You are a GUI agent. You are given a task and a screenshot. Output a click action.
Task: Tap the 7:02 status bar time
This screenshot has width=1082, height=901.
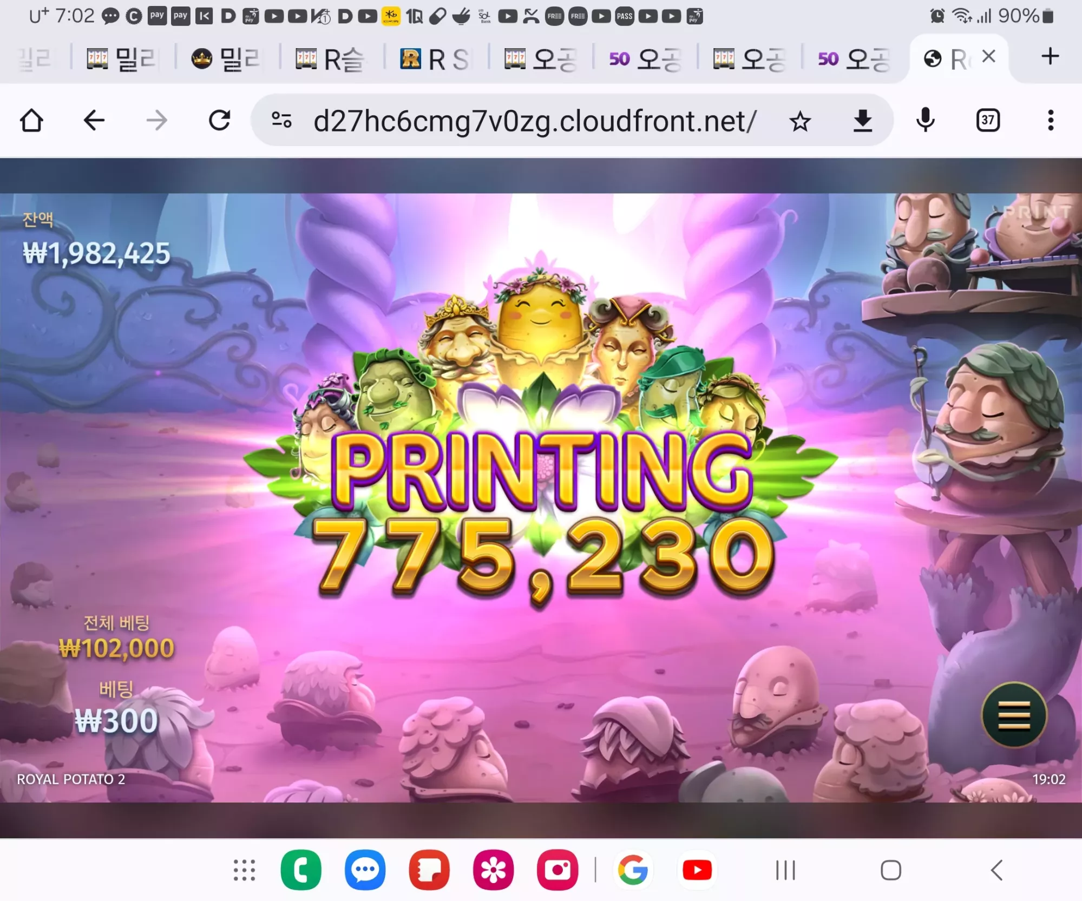pyautogui.click(x=75, y=16)
